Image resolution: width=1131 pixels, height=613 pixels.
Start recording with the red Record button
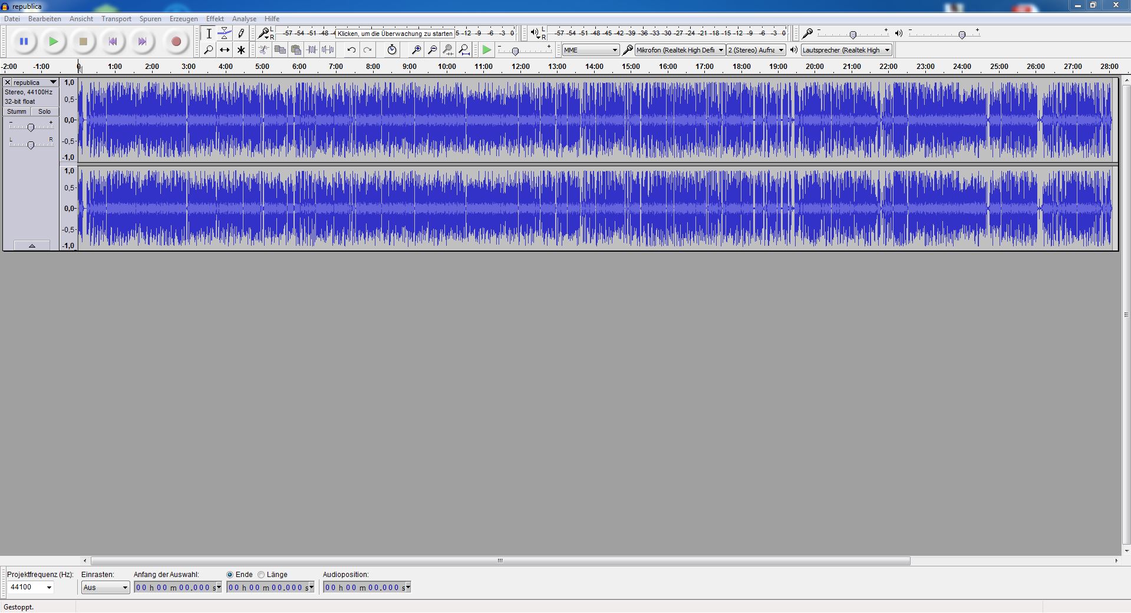pyautogui.click(x=176, y=42)
